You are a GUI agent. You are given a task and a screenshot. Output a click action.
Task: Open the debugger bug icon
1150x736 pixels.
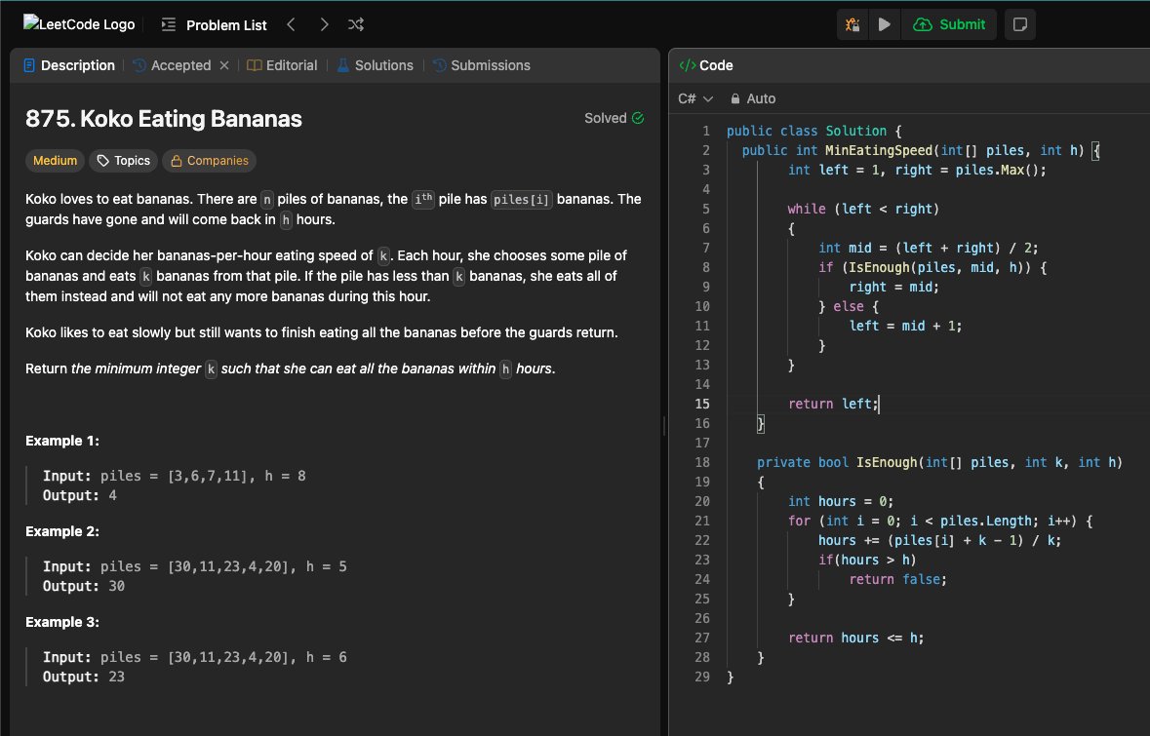point(853,25)
